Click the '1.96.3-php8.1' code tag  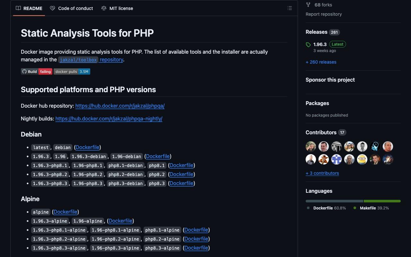[x=50, y=165]
